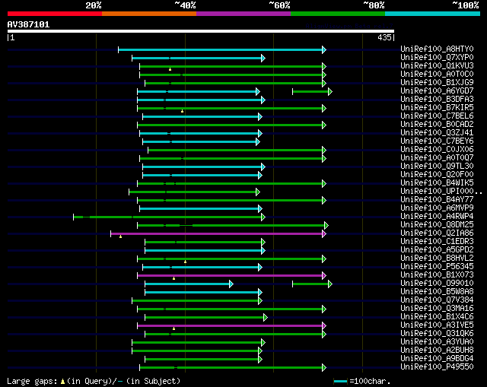
Task: Select the UniRef100_Q7XYP0 label
Action: click(x=437, y=58)
